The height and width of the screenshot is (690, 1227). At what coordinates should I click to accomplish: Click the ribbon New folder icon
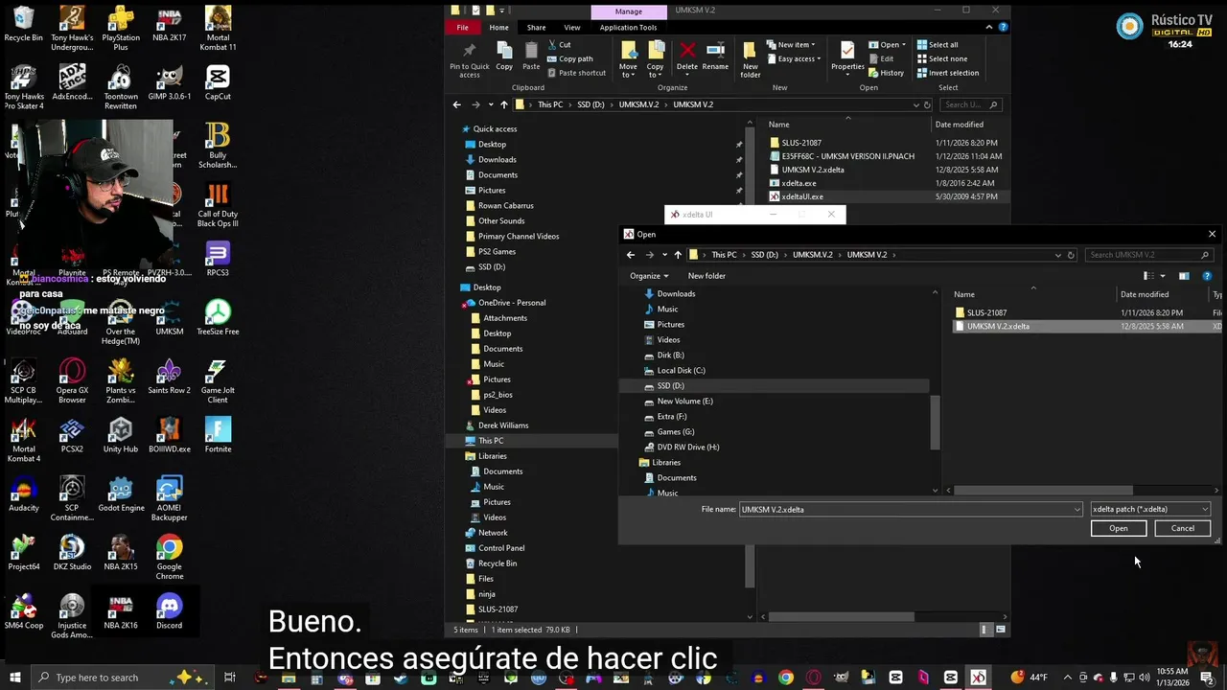click(x=751, y=58)
